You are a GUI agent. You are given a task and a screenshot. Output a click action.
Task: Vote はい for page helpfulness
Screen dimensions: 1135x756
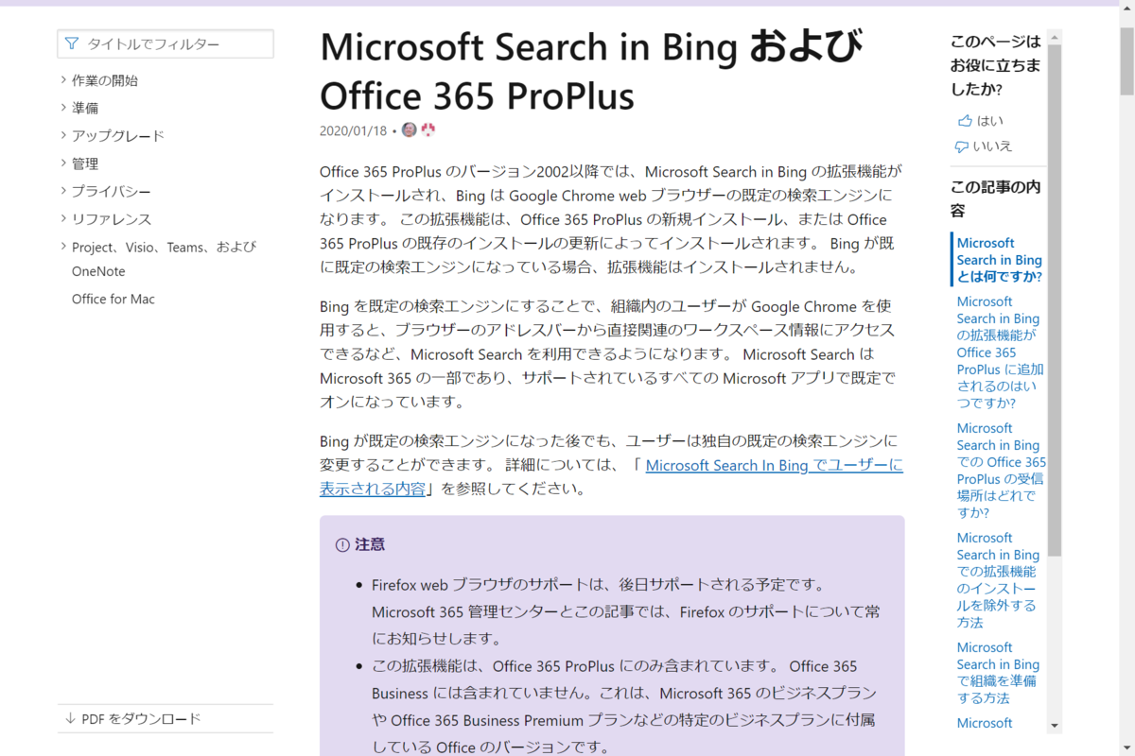click(x=980, y=121)
